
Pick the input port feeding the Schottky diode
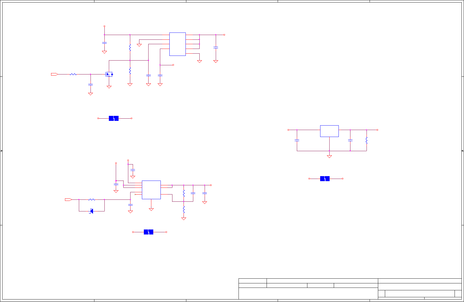point(68,199)
